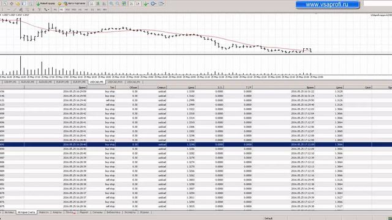Tile chart windows icon
This screenshot has height=220, width=392.
(x=124, y=4)
